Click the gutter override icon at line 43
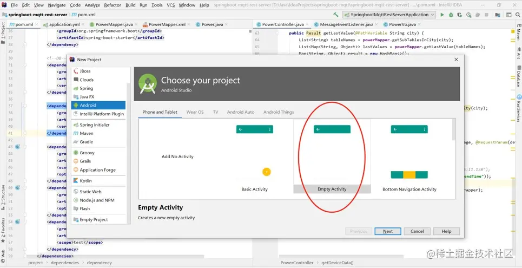The width and height of the screenshot is (522, 268). point(17,147)
